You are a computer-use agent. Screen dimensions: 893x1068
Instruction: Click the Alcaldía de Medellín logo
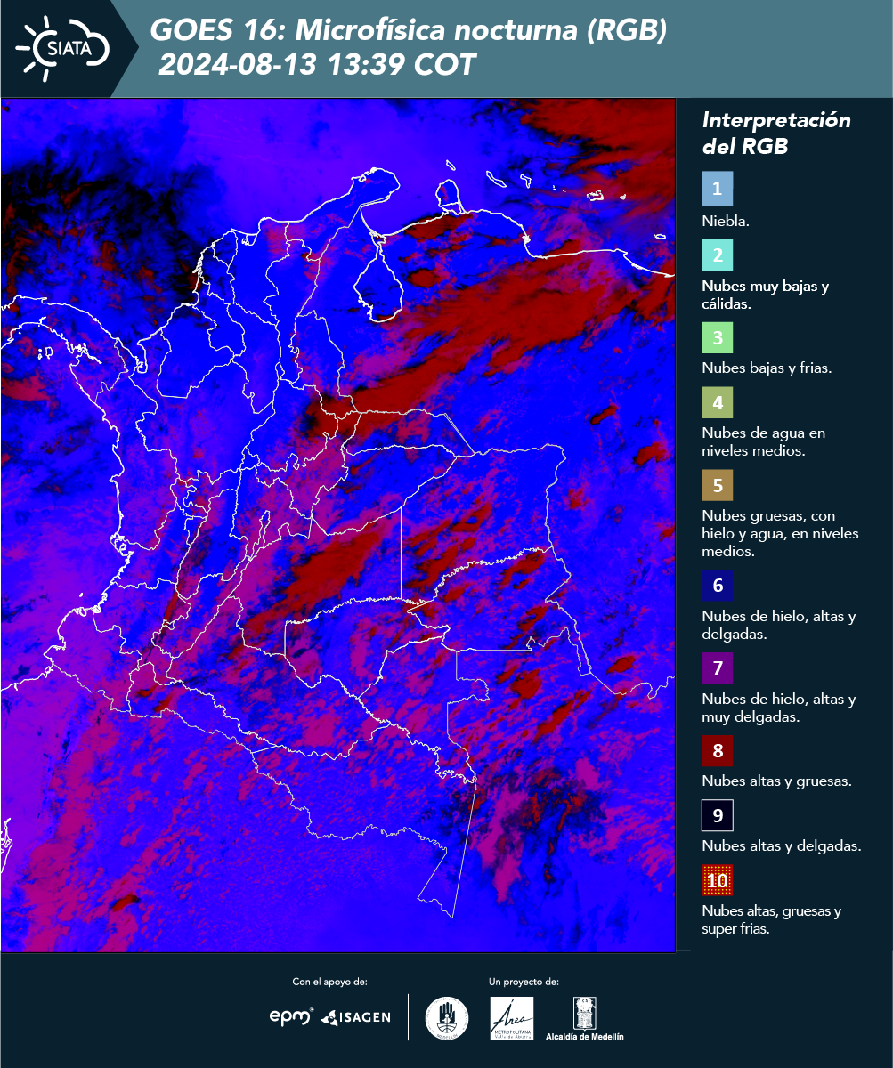[585, 1019]
